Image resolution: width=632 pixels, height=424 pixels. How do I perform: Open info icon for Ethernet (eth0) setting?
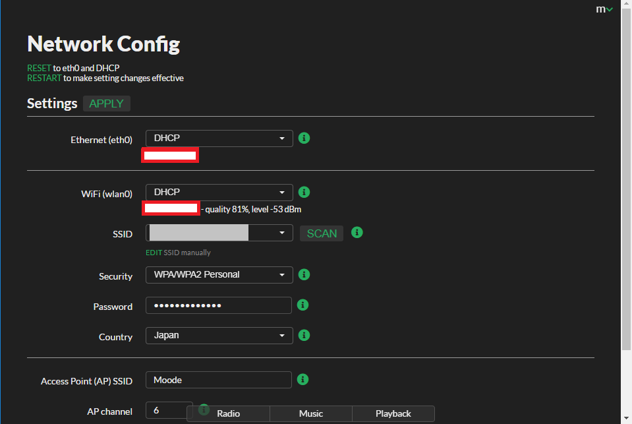304,138
